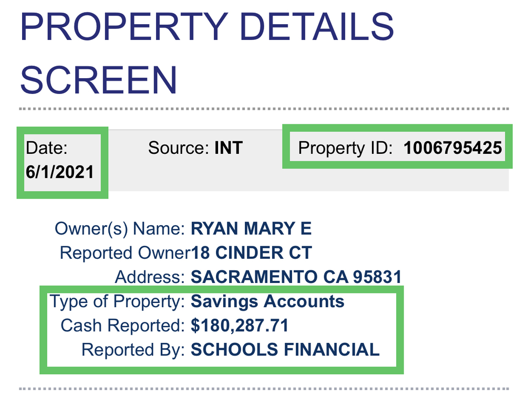This screenshot has width=528, height=399.
Task: Click the Reported Owner label
Action: (x=125, y=253)
